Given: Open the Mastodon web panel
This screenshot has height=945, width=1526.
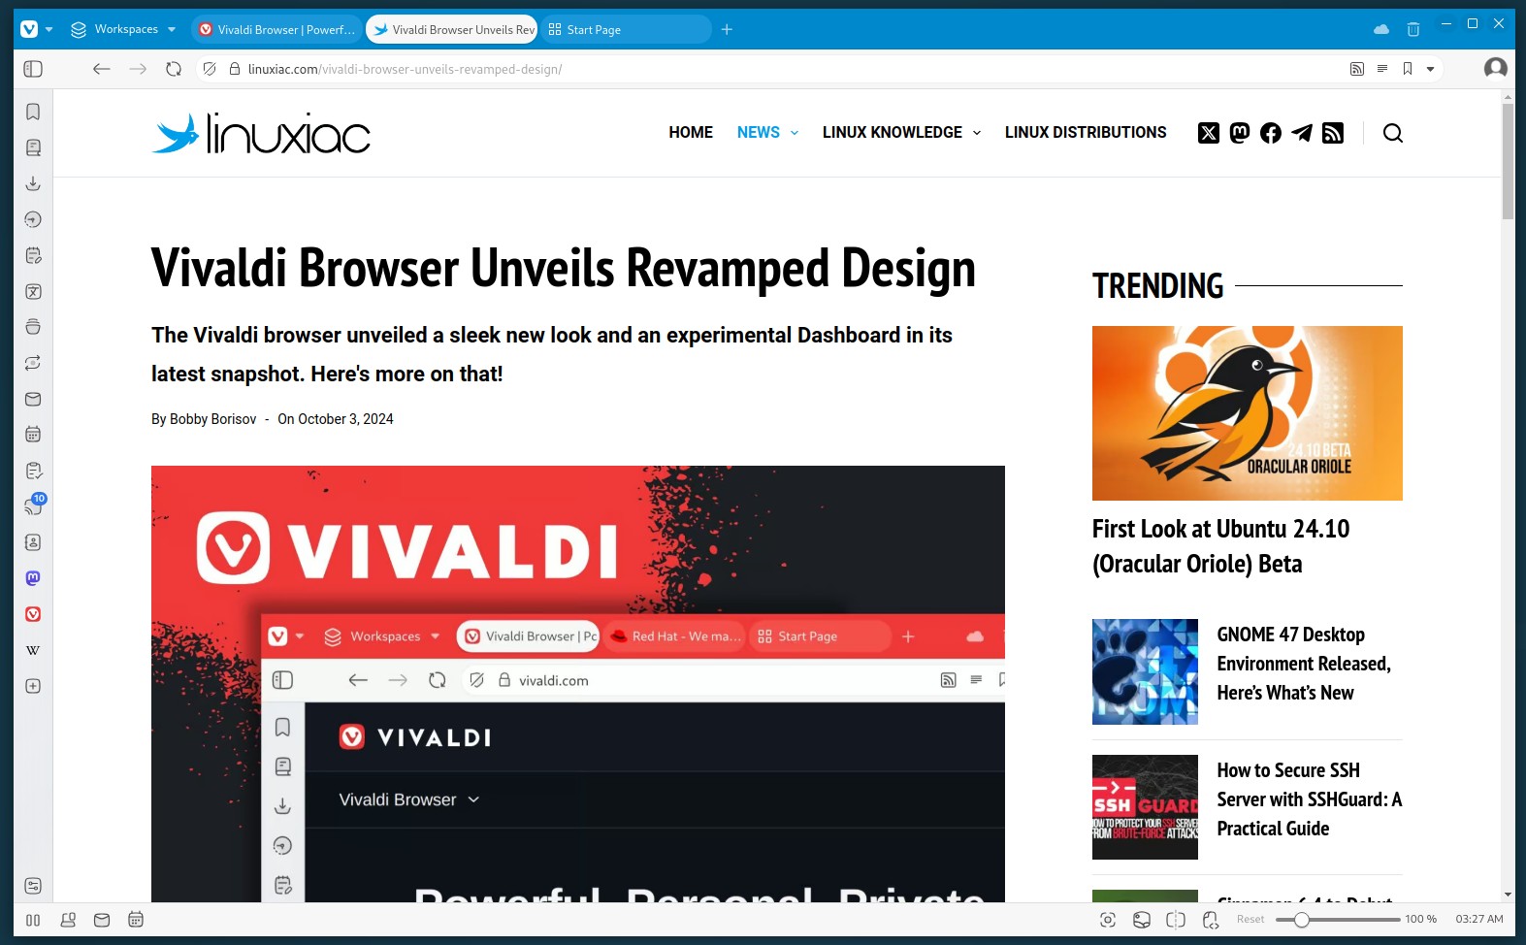Looking at the screenshot, I should pyautogui.click(x=33, y=578).
